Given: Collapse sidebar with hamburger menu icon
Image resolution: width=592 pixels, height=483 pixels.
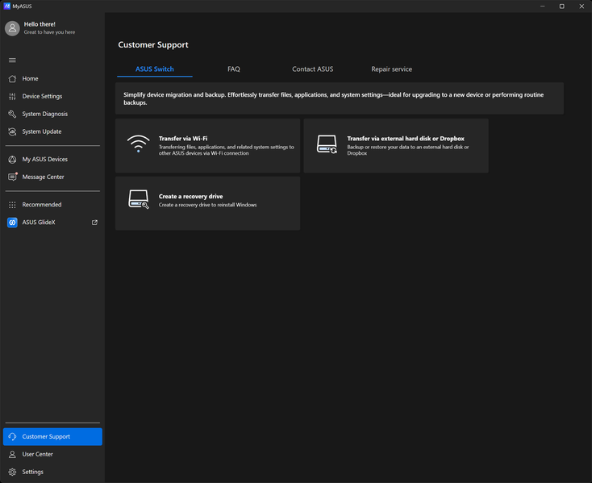Looking at the screenshot, I should (x=12, y=60).
